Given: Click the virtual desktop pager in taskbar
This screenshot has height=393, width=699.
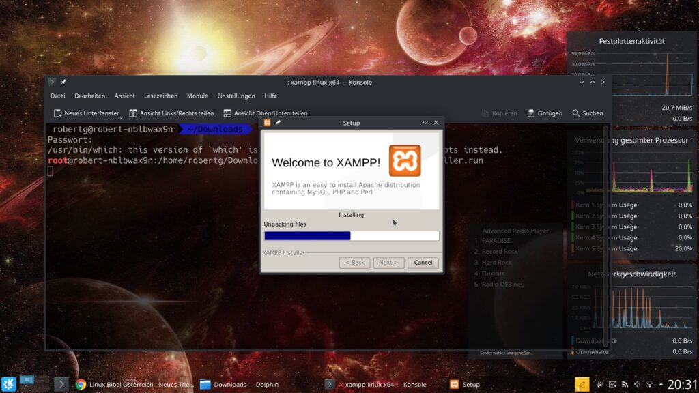Looking at the screenshot, I should tap(34, 383).
